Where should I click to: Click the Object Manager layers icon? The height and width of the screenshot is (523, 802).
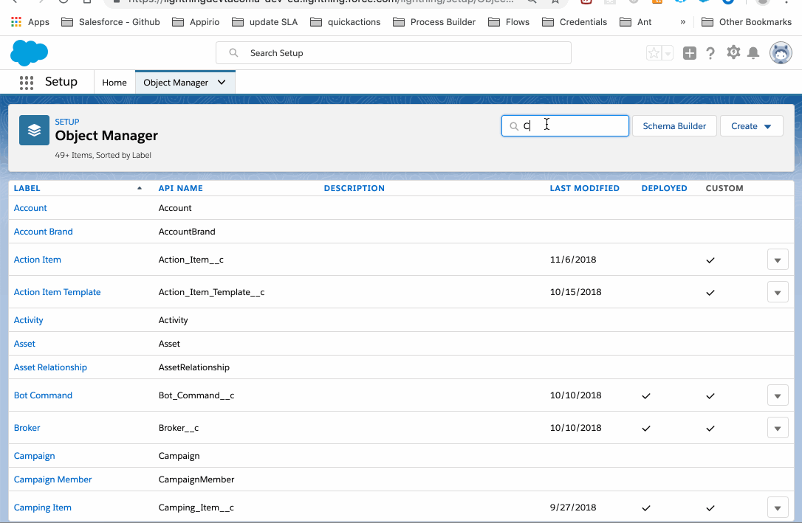(34, 131)
